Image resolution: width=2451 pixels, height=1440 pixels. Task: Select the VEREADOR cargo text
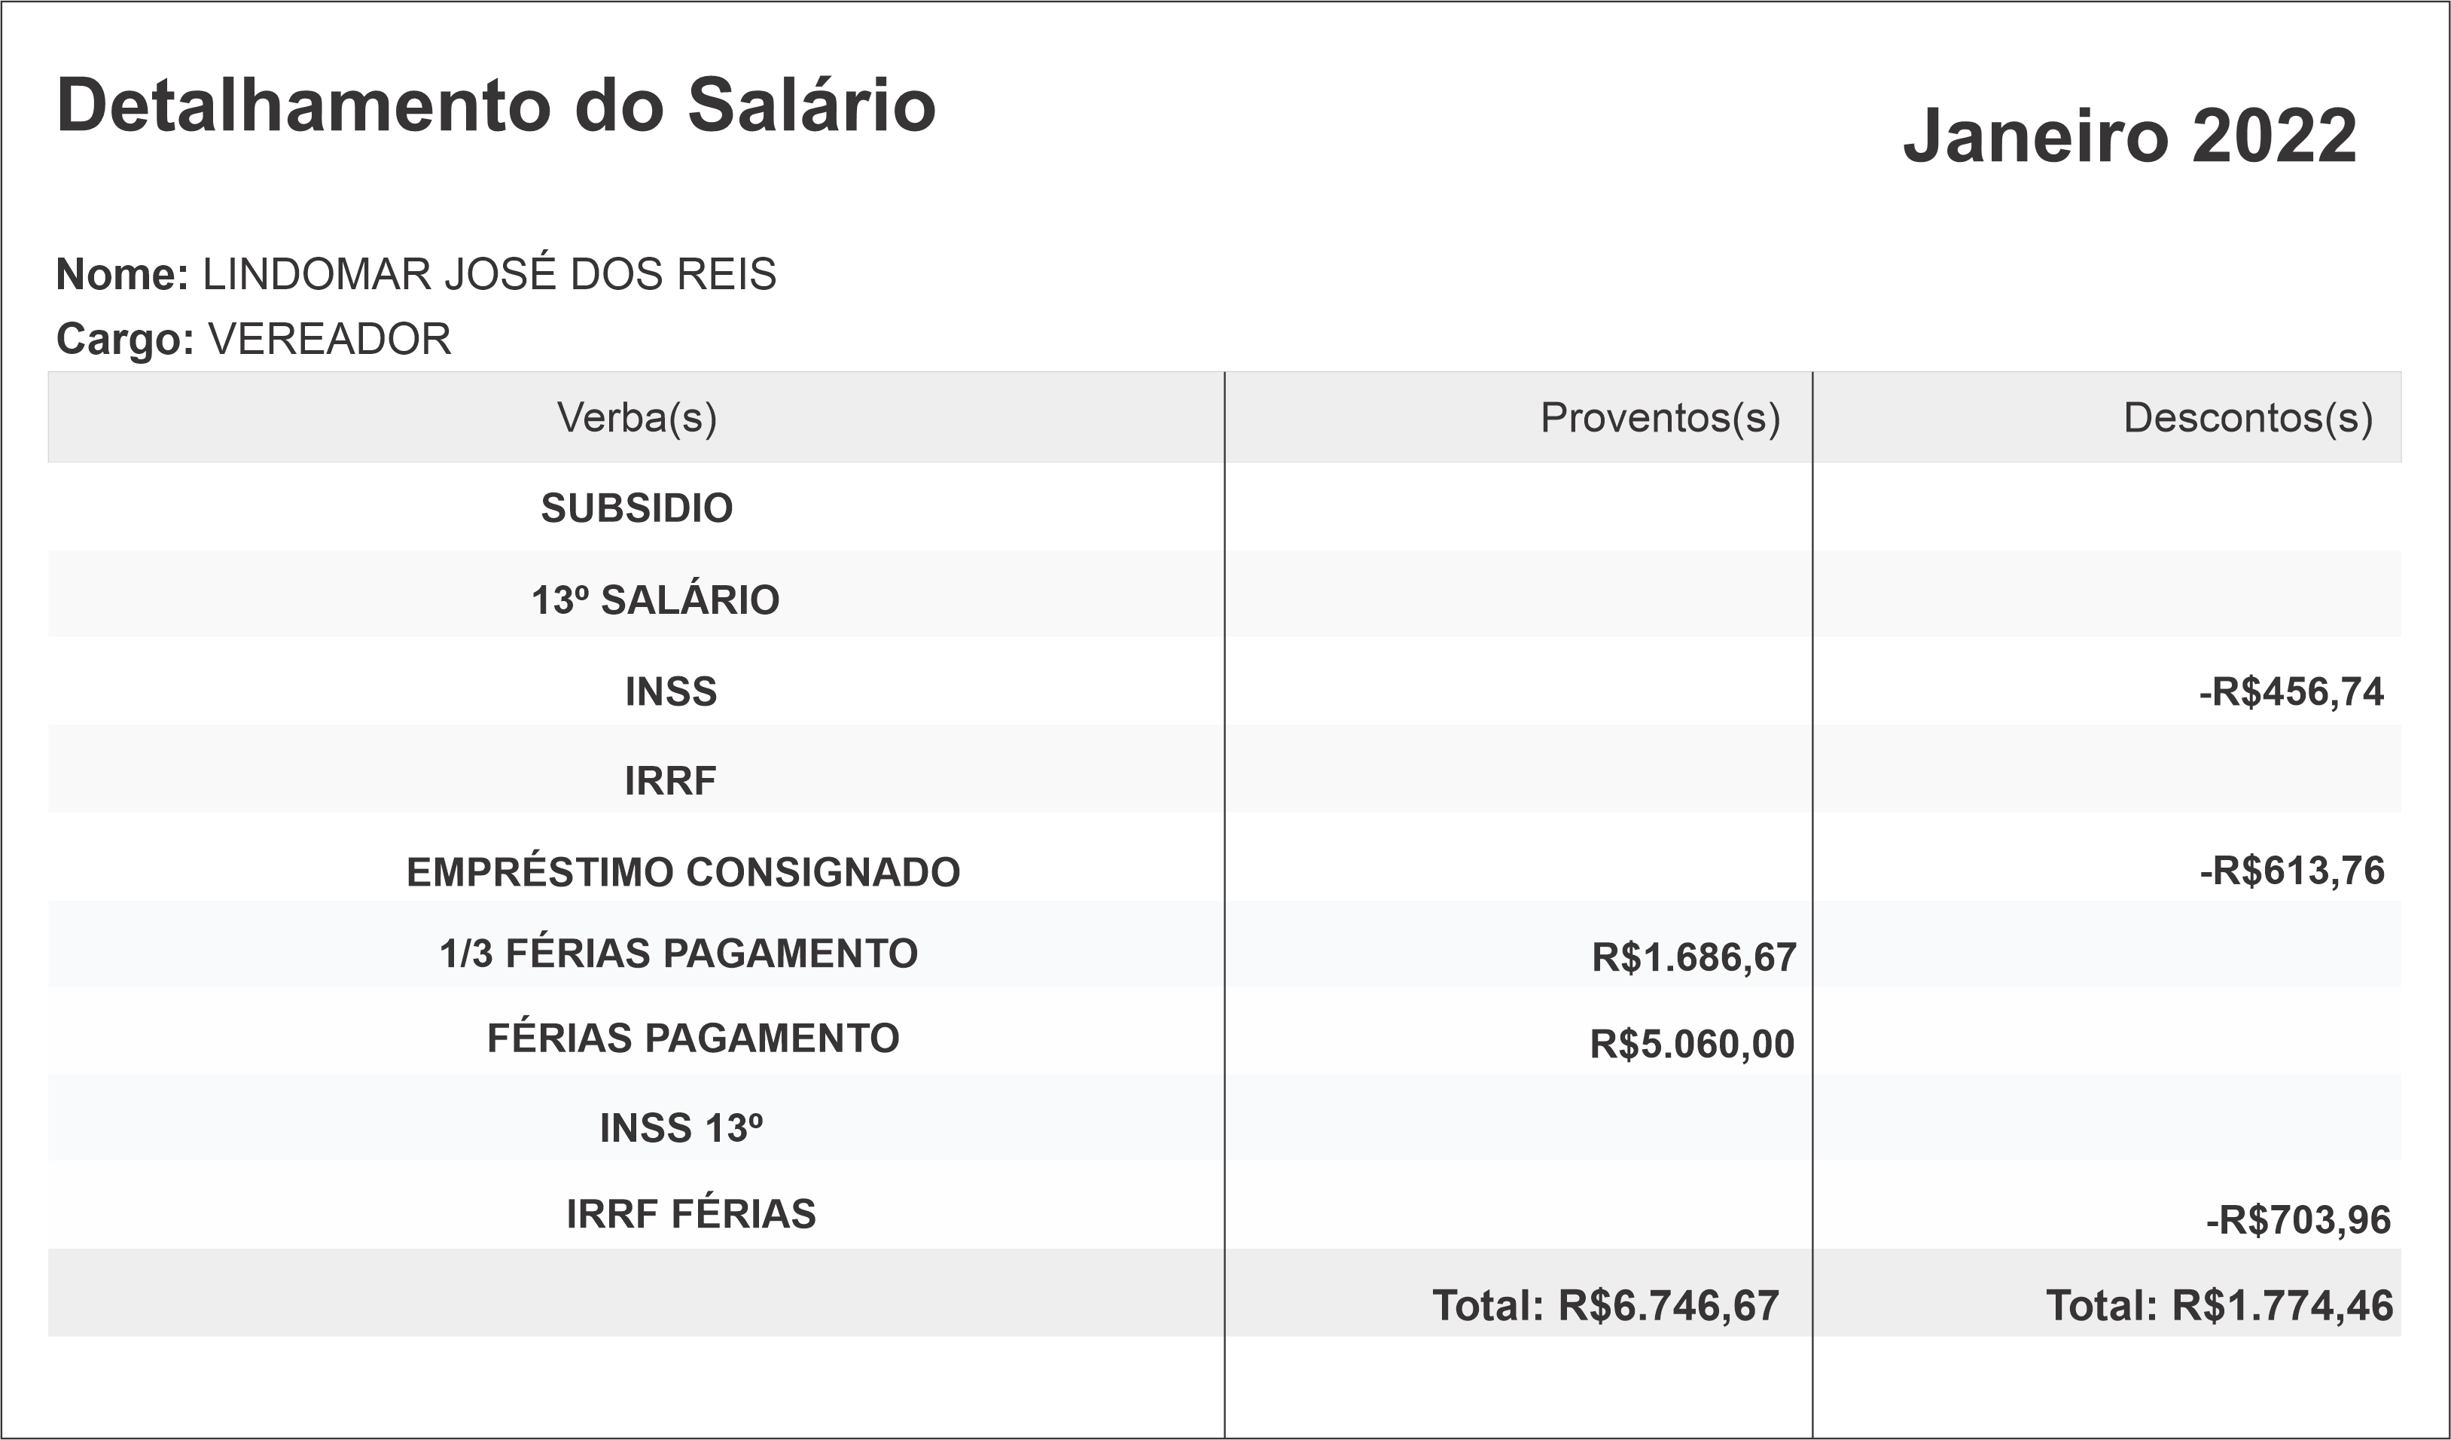[330, 340]
